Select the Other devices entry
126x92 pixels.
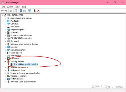click(x=16, y=53)
